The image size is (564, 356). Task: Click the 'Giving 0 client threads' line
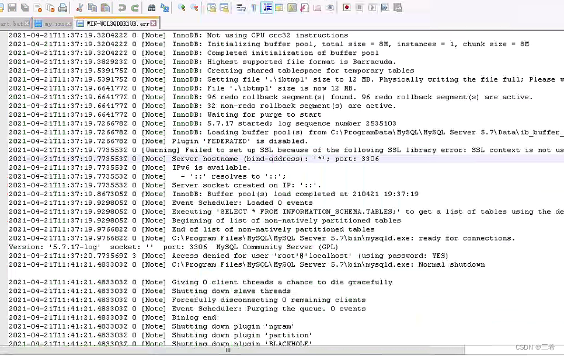(201, 282)
